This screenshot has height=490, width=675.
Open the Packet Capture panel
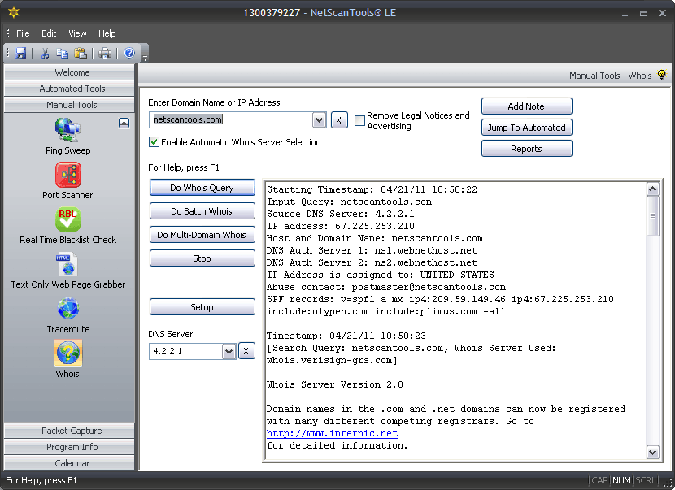pos(69,431)
